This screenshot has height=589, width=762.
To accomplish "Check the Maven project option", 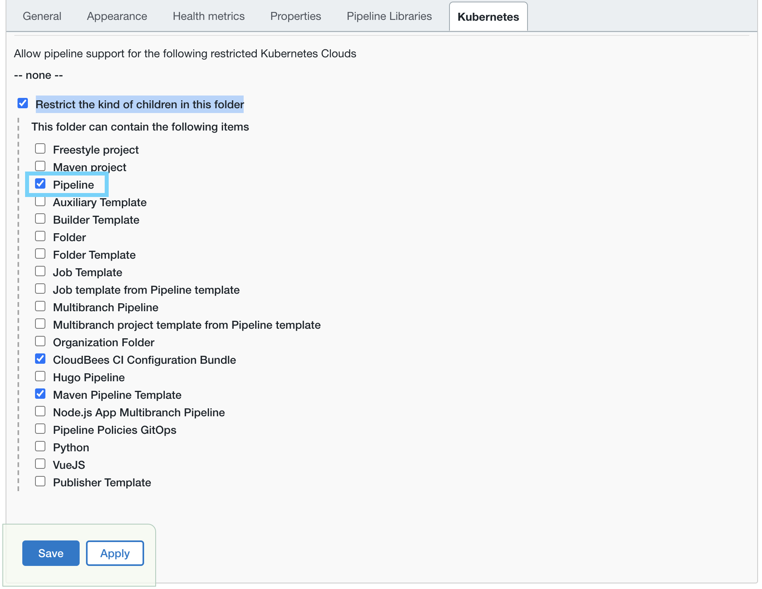I will [40, 166].
